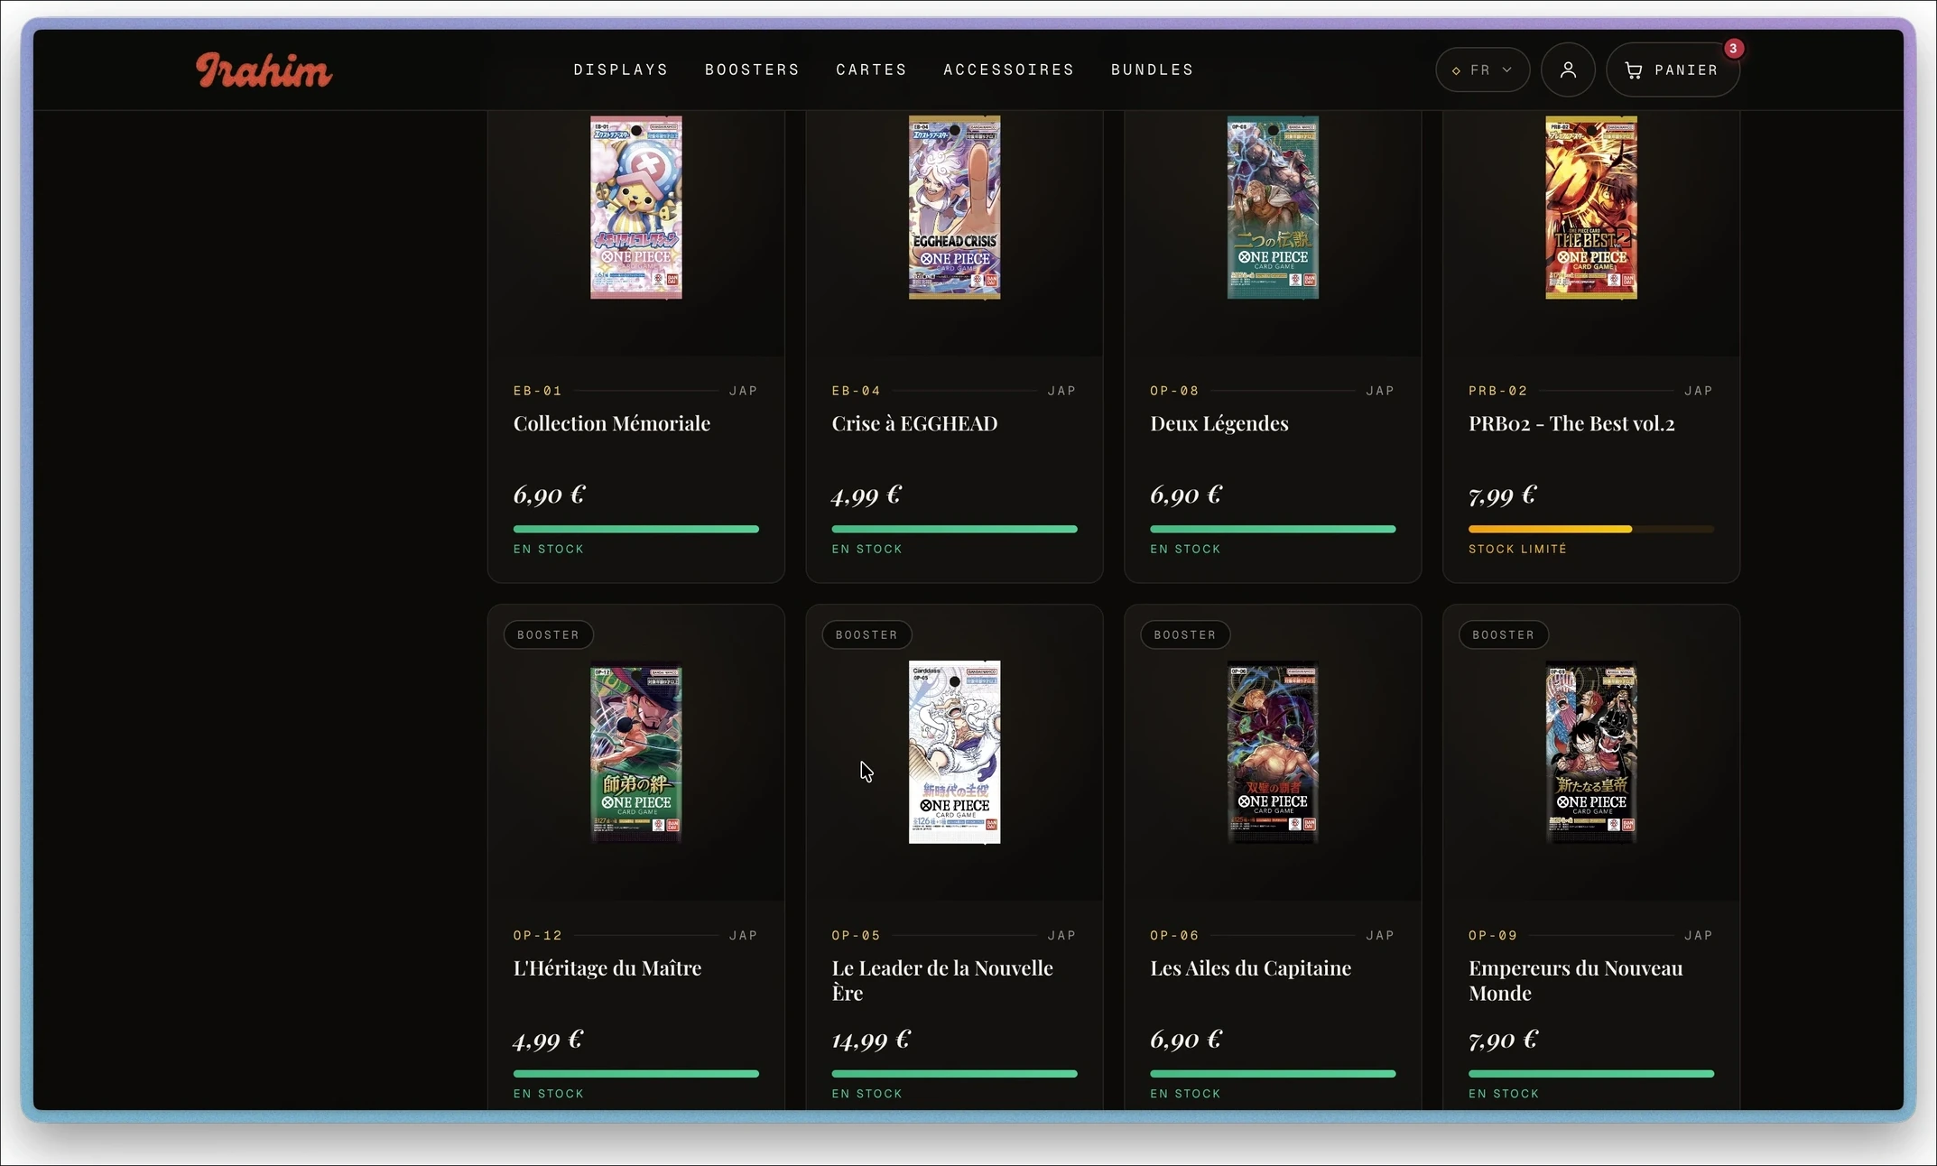Open Les Ailes du Capitaine title

coord(1251,968)
